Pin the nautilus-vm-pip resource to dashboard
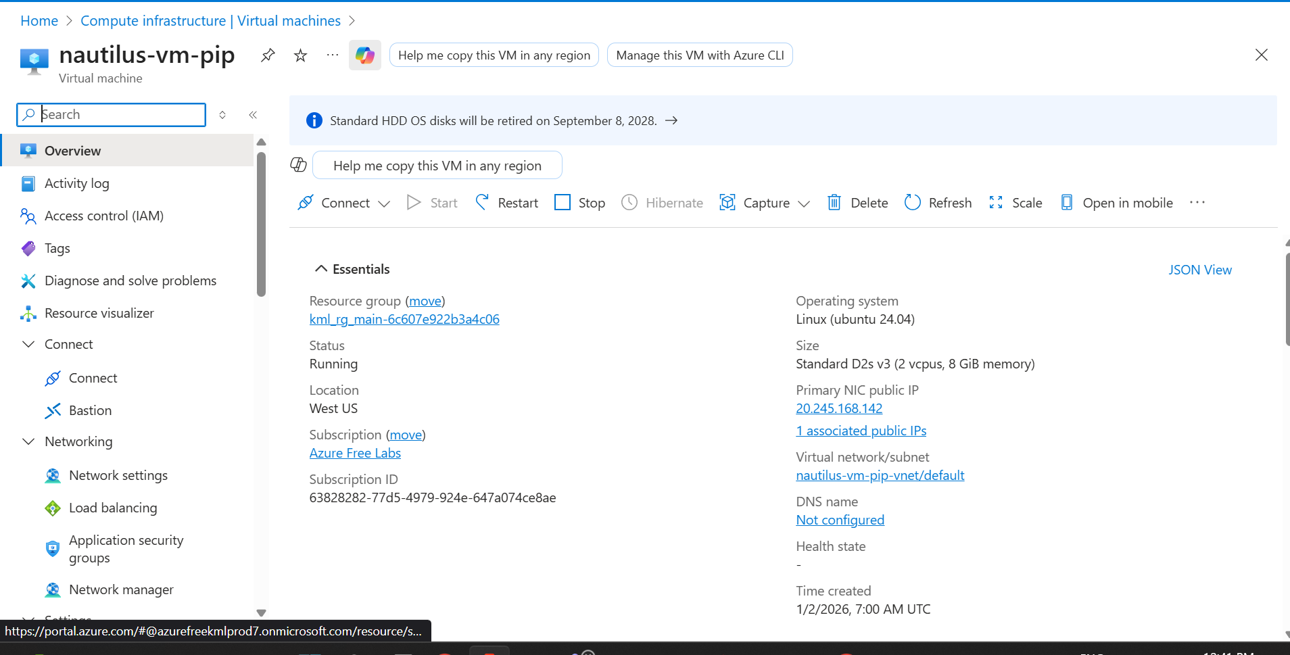Image resolution: width=1290 pixels, height=655 pixels. 268,55
